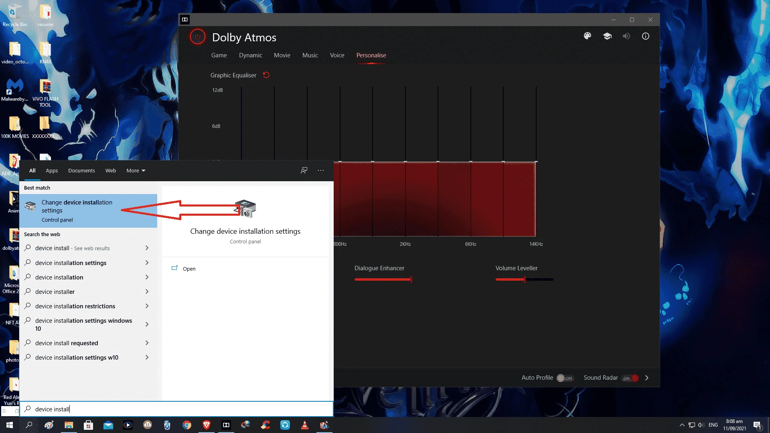Select the VIVO FLASH TOOL desktop icon
This screenshot has width=770, height=433.
point(45,93)
